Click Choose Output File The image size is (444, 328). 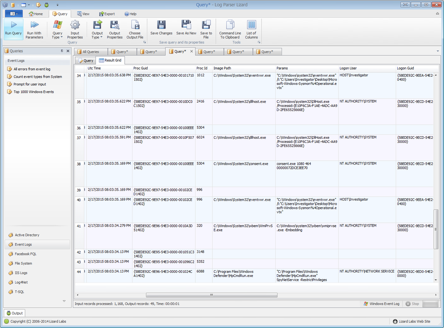pos(135,29)
